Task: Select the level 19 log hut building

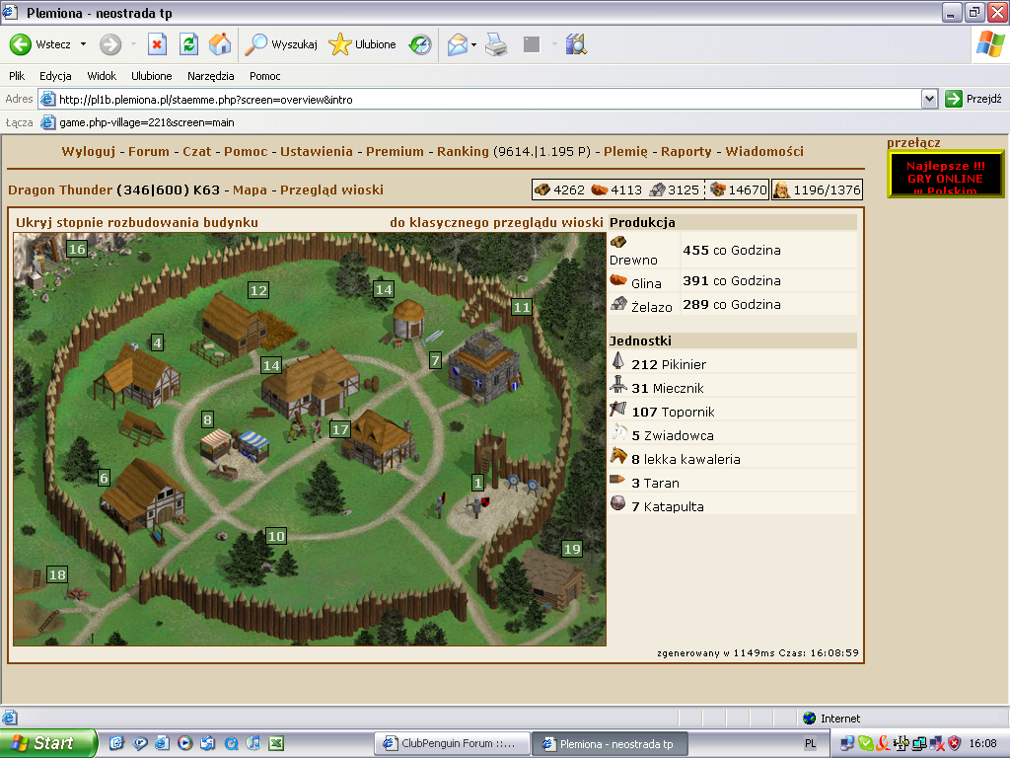Action: (552, 577)
